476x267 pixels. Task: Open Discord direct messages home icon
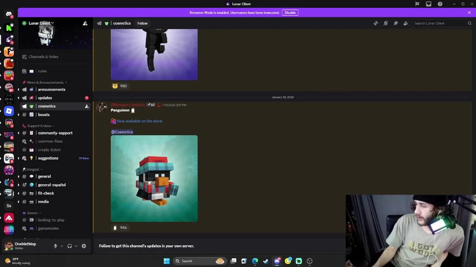coord(9,14)
